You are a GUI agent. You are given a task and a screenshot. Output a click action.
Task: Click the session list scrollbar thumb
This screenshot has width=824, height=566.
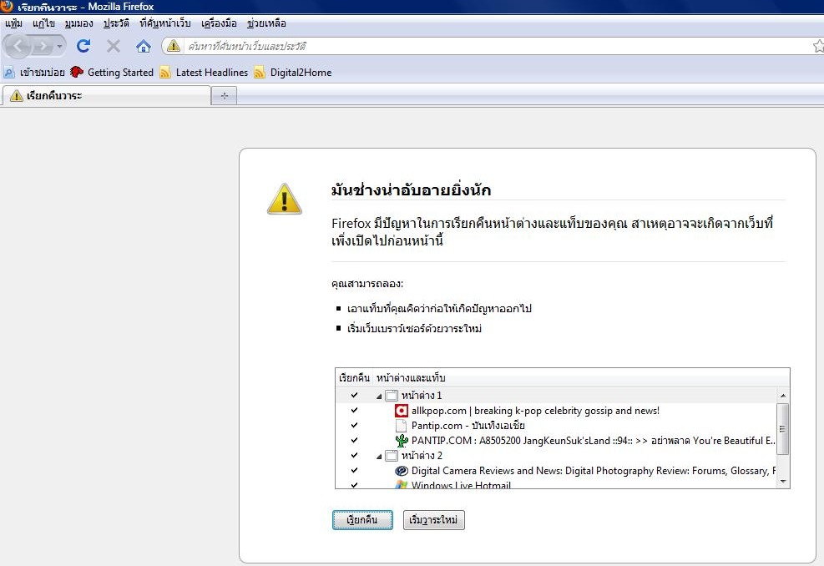[x=783, y=428]
